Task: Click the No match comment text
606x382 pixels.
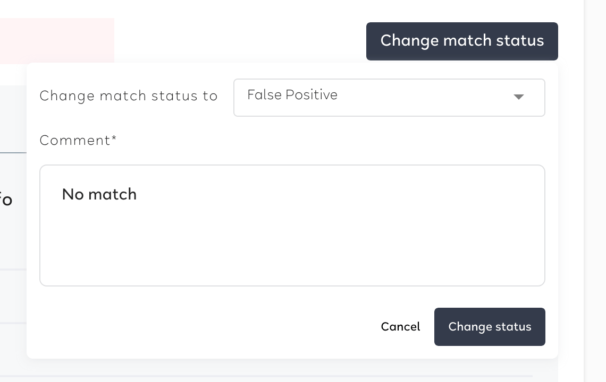Action: pyautogui.click(x=99, y=195)
